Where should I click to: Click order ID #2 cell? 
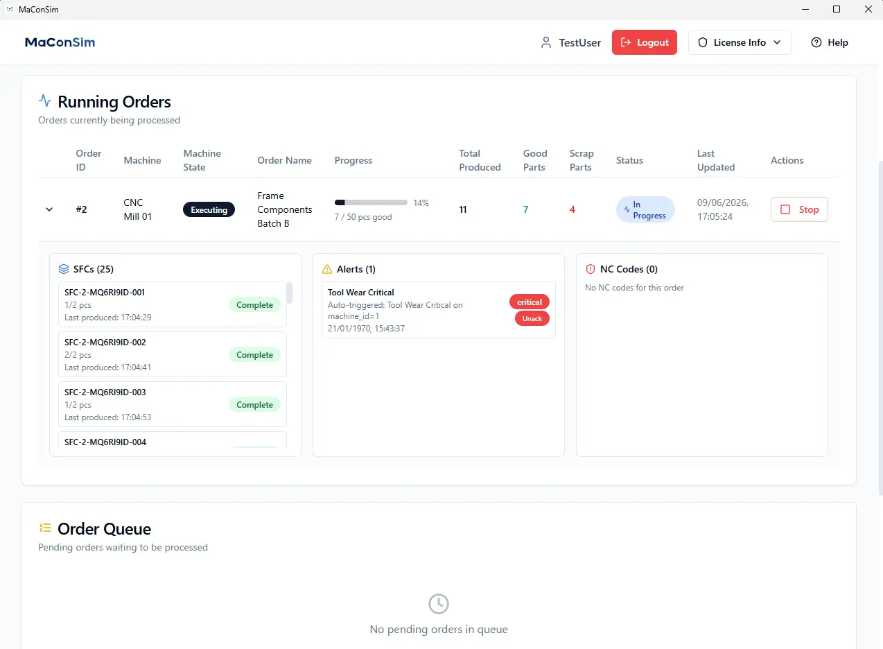pos(82,209)
